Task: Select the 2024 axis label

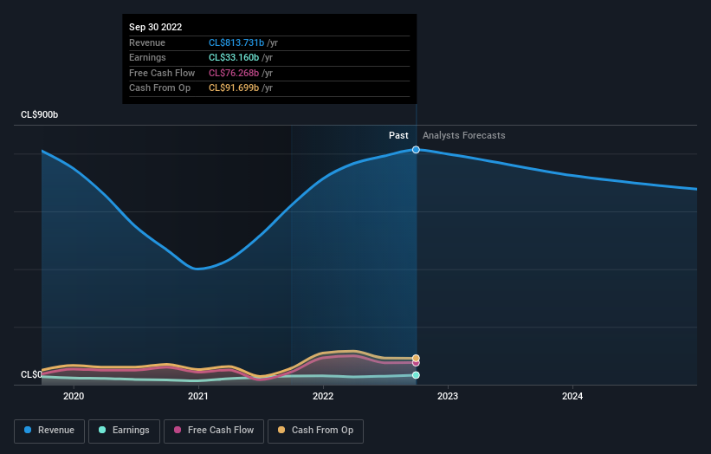Action: click(x=572, y=396)
